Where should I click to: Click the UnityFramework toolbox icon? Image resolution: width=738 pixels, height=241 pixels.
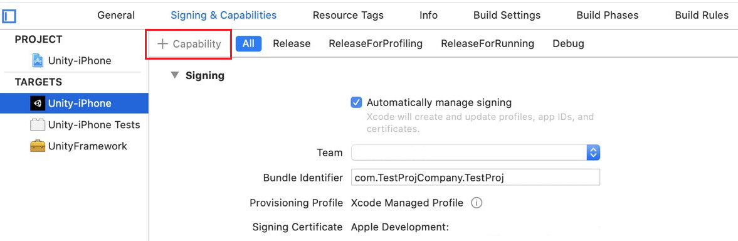coord(38,146)
